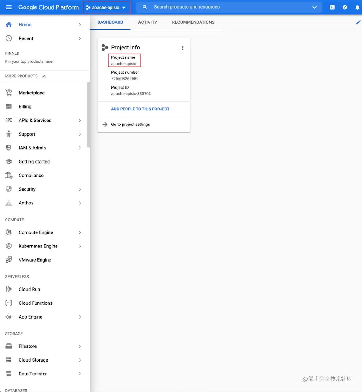
Task: Open Cloud Functions menu item
Action: 35,303
